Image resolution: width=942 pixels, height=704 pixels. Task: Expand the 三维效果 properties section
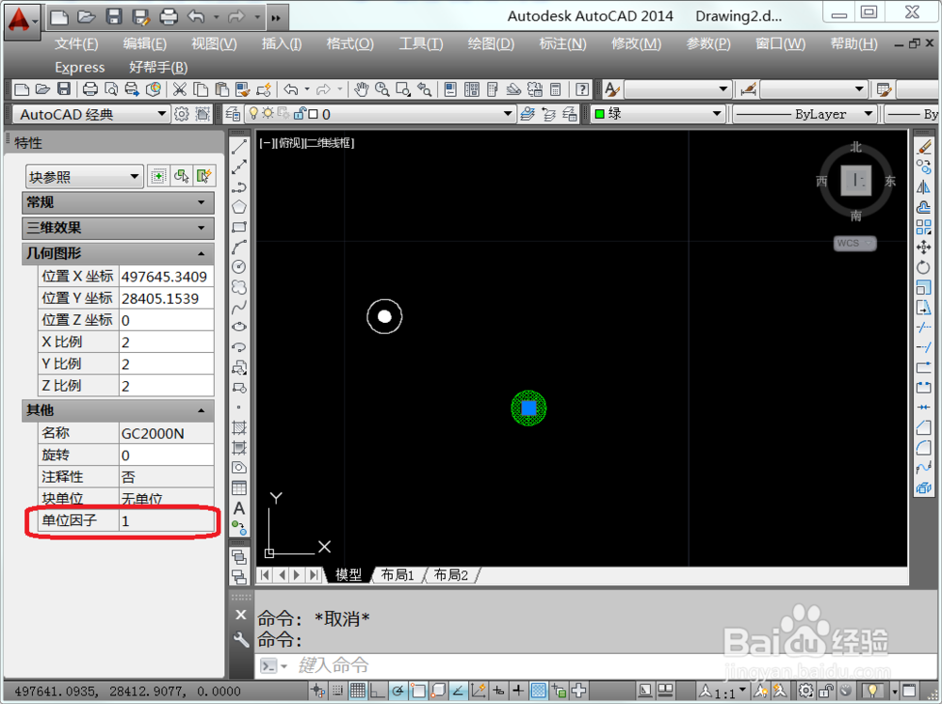pyautogui.click(x=118, y=228)
